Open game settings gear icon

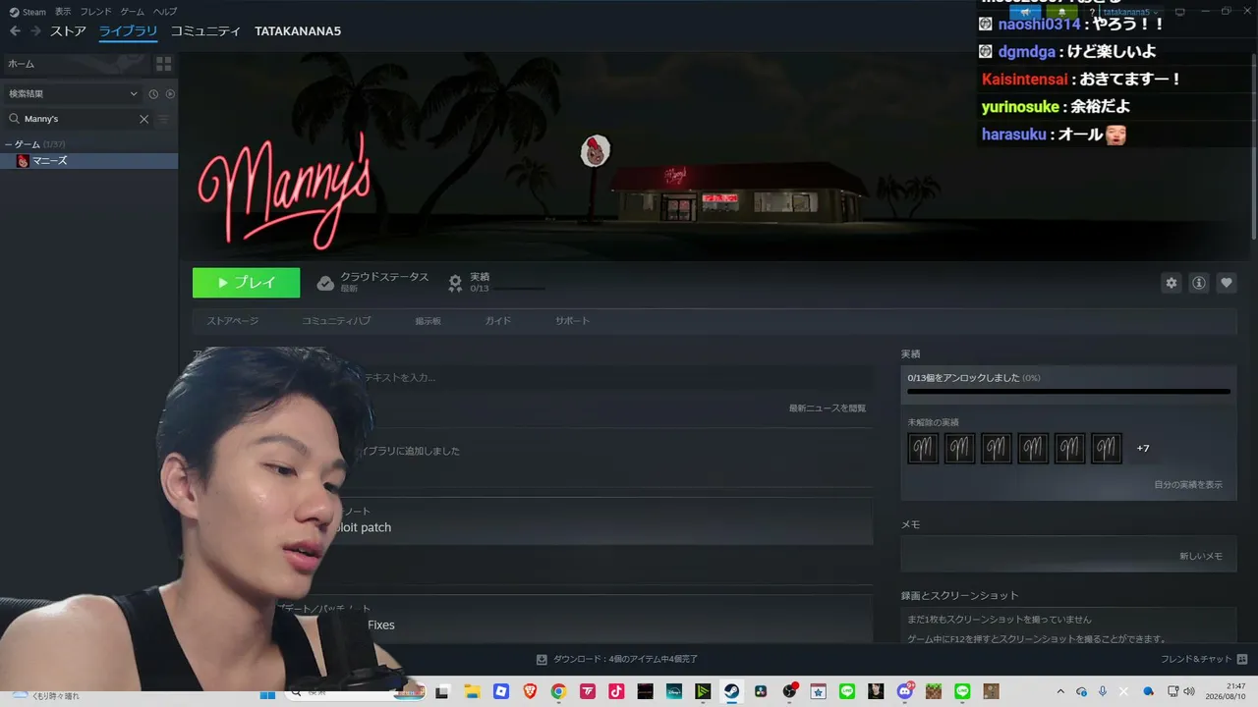[1172, 283]
